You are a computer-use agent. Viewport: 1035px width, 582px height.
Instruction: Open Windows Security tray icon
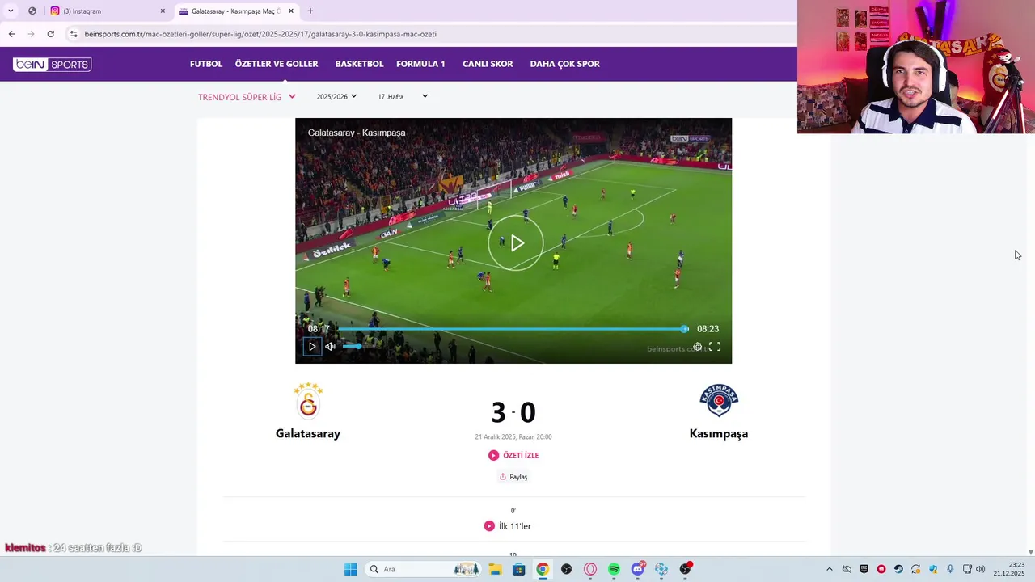click(x=933, y=569)
